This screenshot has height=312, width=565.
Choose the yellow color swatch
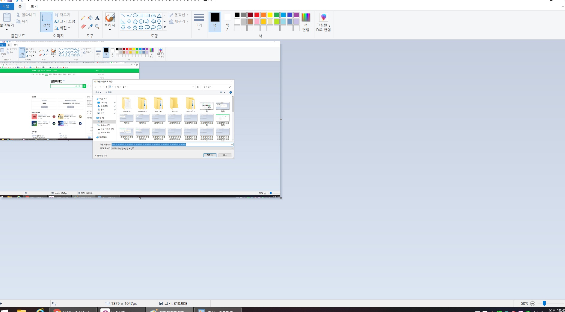pyautogui.click(x=270, y=15)
